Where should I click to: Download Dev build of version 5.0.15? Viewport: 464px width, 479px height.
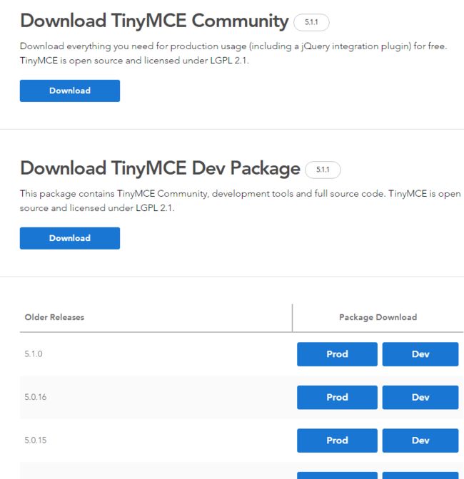tap(420, 441)
